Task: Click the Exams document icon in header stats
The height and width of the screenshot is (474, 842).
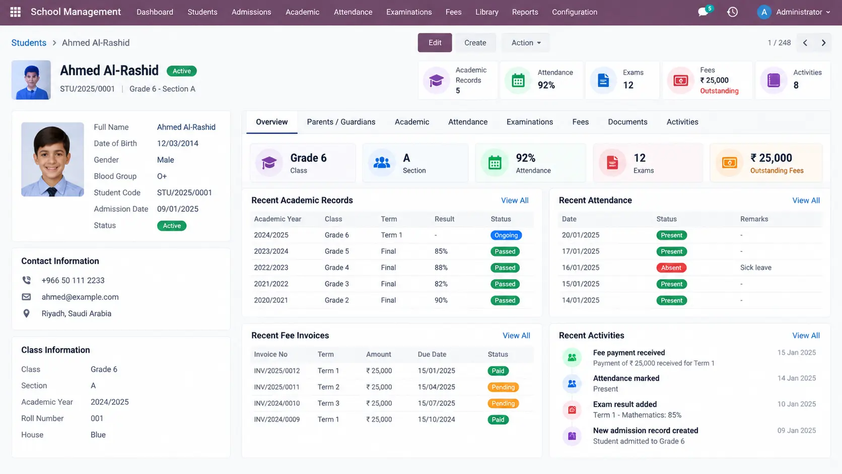Action: [603, 80]
